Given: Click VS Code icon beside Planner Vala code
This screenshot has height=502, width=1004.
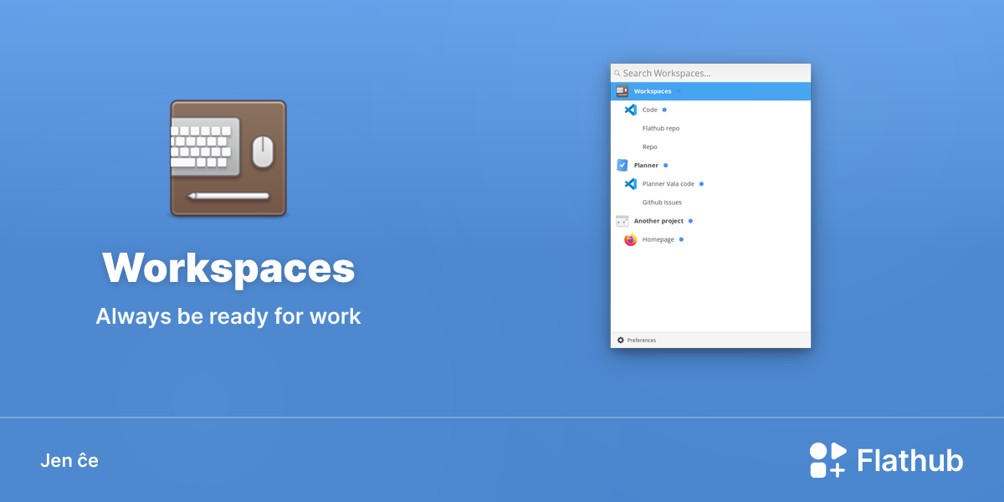Looking at the screenshot, I should [x=631, y=183].
